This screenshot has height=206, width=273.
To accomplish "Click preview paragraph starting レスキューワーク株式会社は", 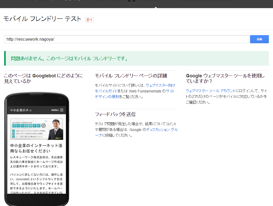I will [x=36, y=162].
